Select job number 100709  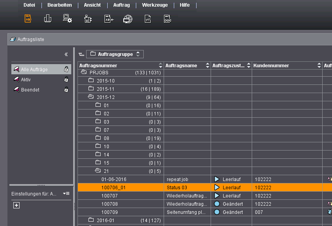click(110, 212)
